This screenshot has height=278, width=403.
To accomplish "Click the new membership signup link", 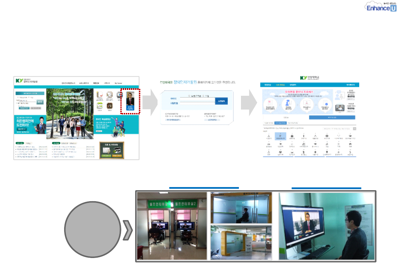I will (x=212, y=120).
